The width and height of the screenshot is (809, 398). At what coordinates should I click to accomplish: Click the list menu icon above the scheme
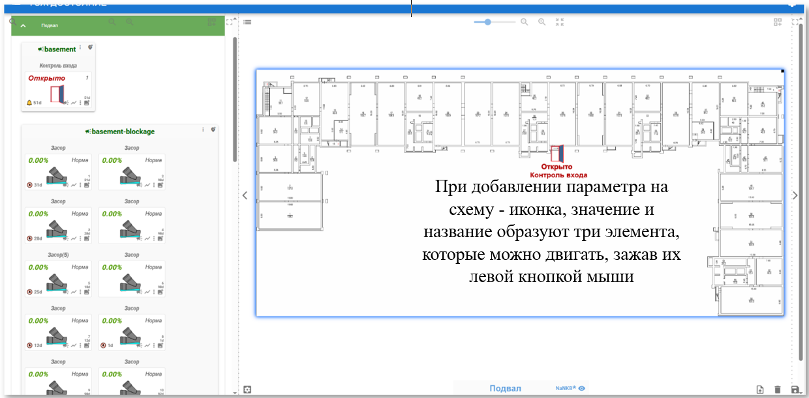pyautogui.click(x=248, y=22)
